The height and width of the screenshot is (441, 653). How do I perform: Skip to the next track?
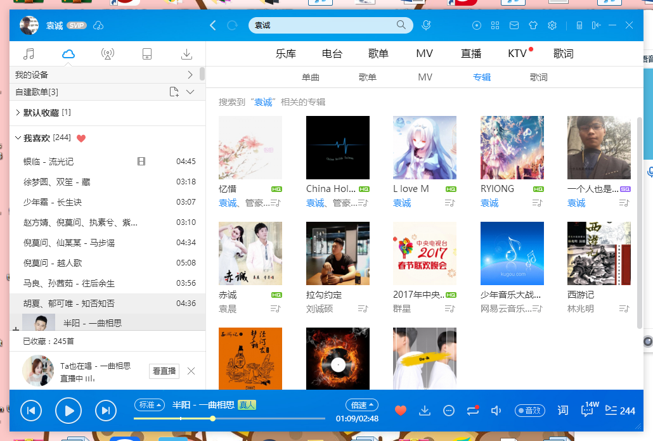[106, 411]
